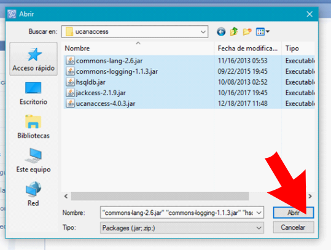Viewport: 331px width, 250px height.
Task: Click the Tipo cell of hsqldb.jar row
Action: (x=300, y=82)
